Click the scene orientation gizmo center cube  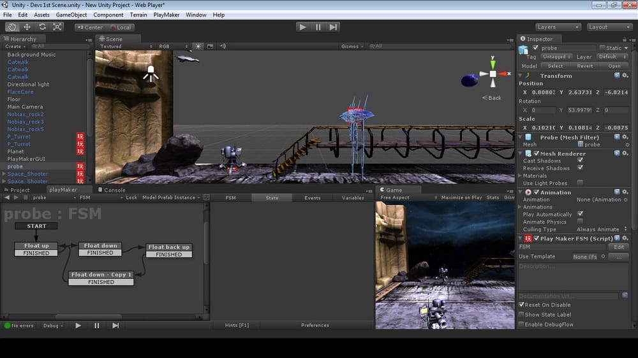pyautogui.click(x=493, y=74)
